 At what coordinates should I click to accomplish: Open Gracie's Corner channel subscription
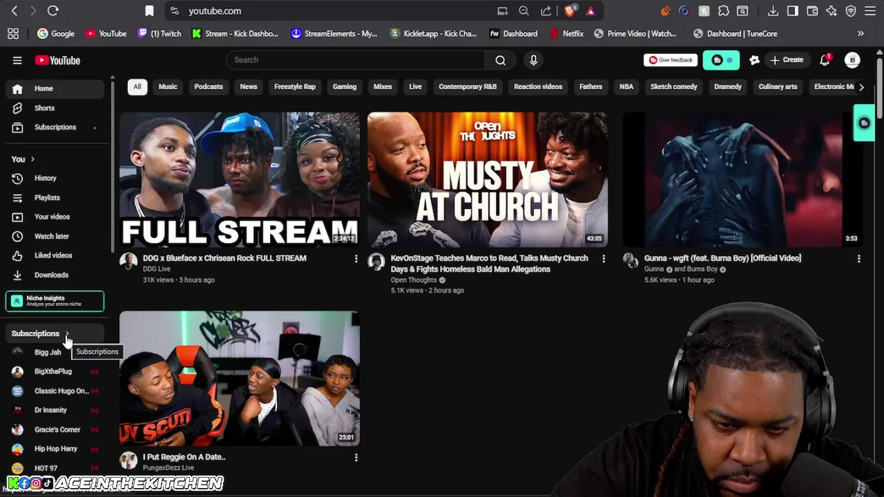click(55, 429)
